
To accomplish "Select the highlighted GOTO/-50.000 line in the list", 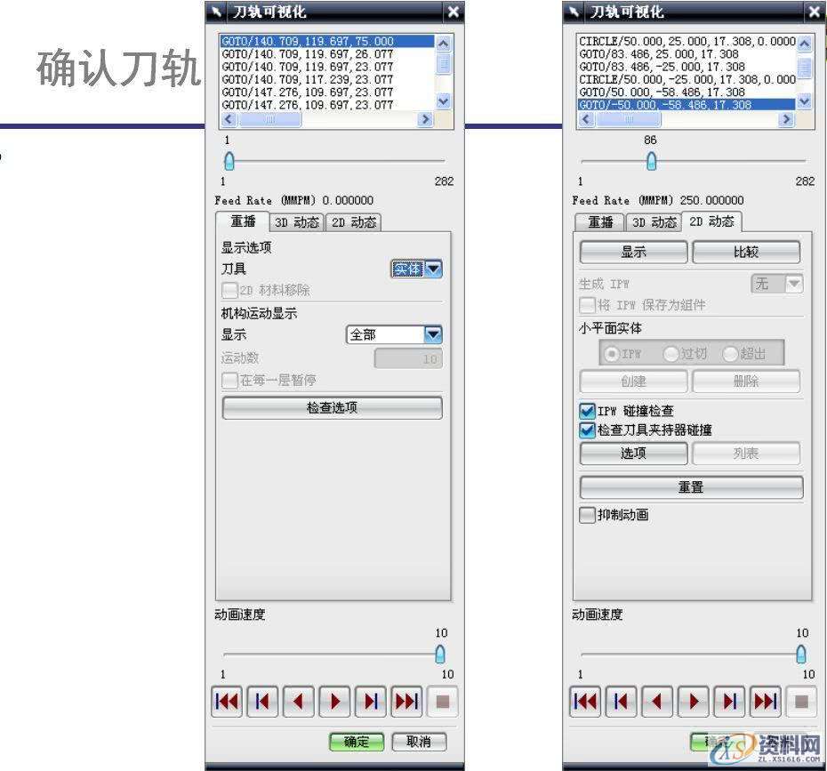I will (667, 104).
